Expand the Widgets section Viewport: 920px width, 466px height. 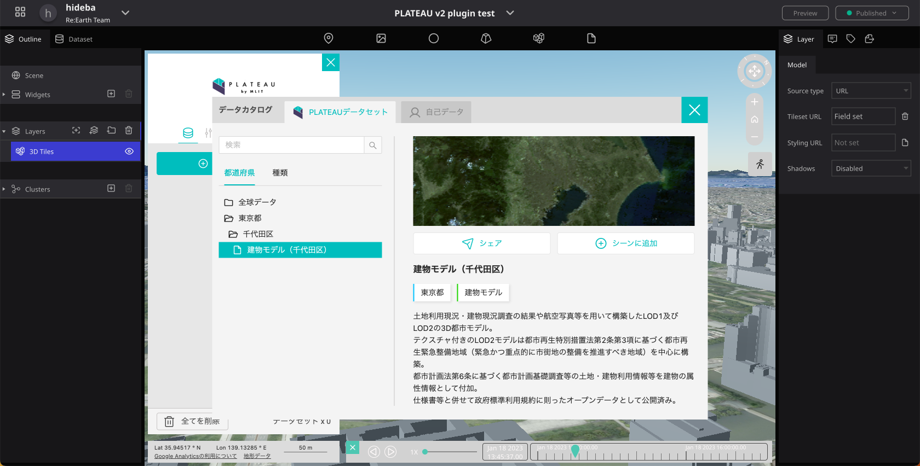(4, 95)
